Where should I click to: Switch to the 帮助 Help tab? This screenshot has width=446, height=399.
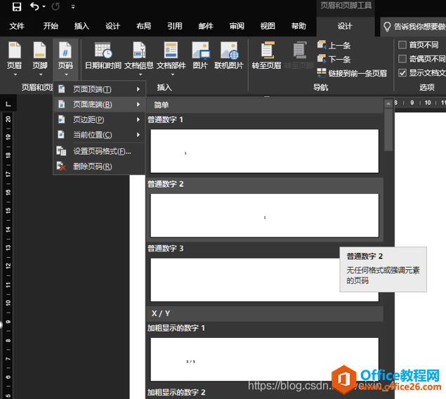(299, 26)
